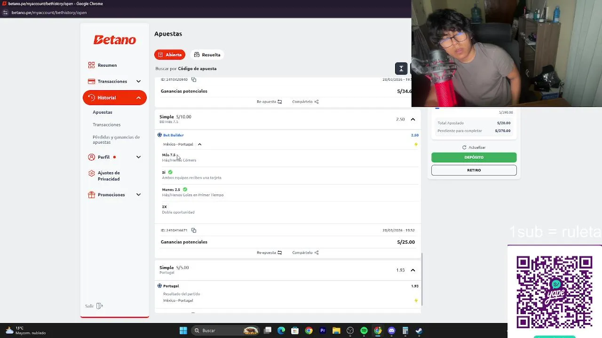Open Pérdidas y ganancias de apuestas
This screenshot has height=338, width=602.
point(116,139)
